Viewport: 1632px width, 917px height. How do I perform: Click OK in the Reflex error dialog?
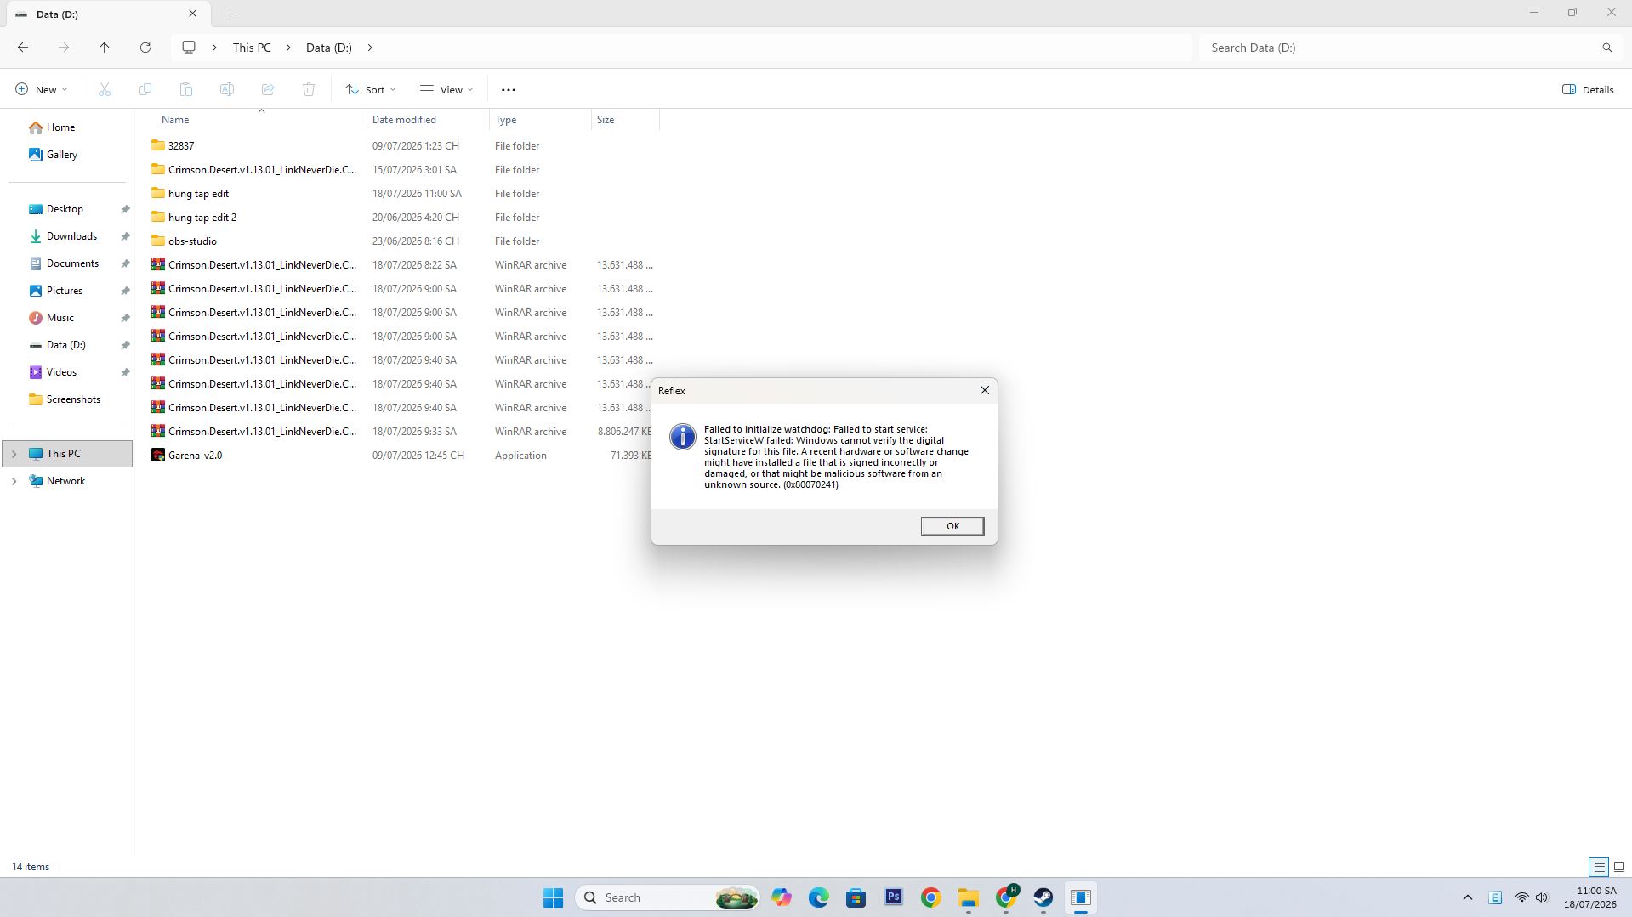(952, 526)
